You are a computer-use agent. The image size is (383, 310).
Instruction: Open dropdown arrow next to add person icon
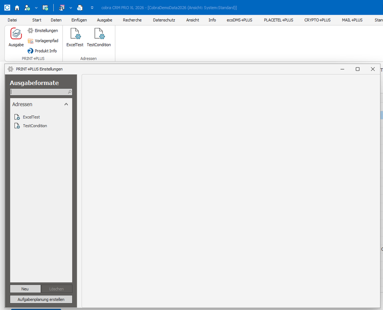[x=36, y=8]
